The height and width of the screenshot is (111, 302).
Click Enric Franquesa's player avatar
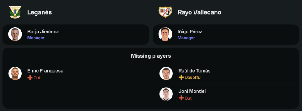pyautogui.click(x=15, y=73)
